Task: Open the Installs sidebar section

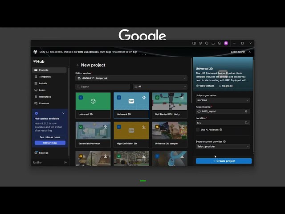Action: (x=49, y=83)
